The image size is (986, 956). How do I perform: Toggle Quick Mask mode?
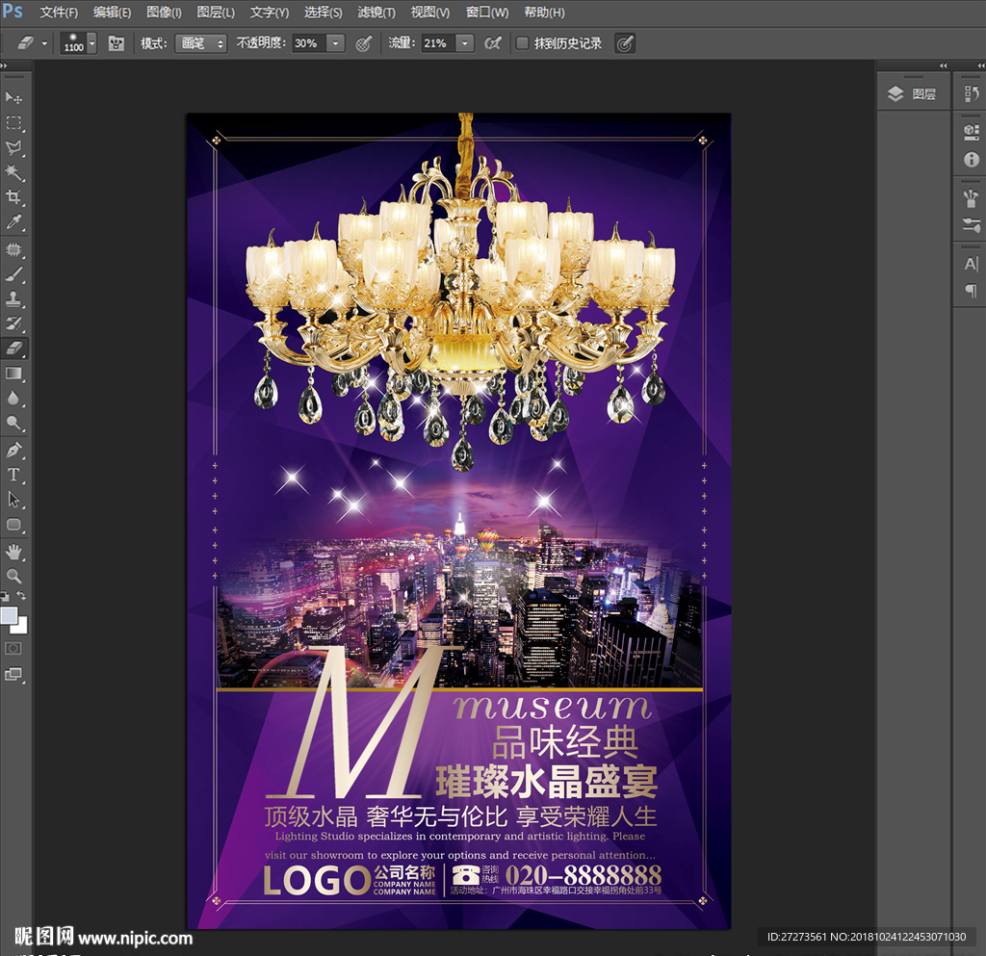[14, 649]
